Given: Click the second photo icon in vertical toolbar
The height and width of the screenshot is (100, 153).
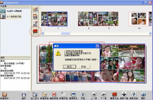Looking at the screenshot, I should tap(35, 16).
